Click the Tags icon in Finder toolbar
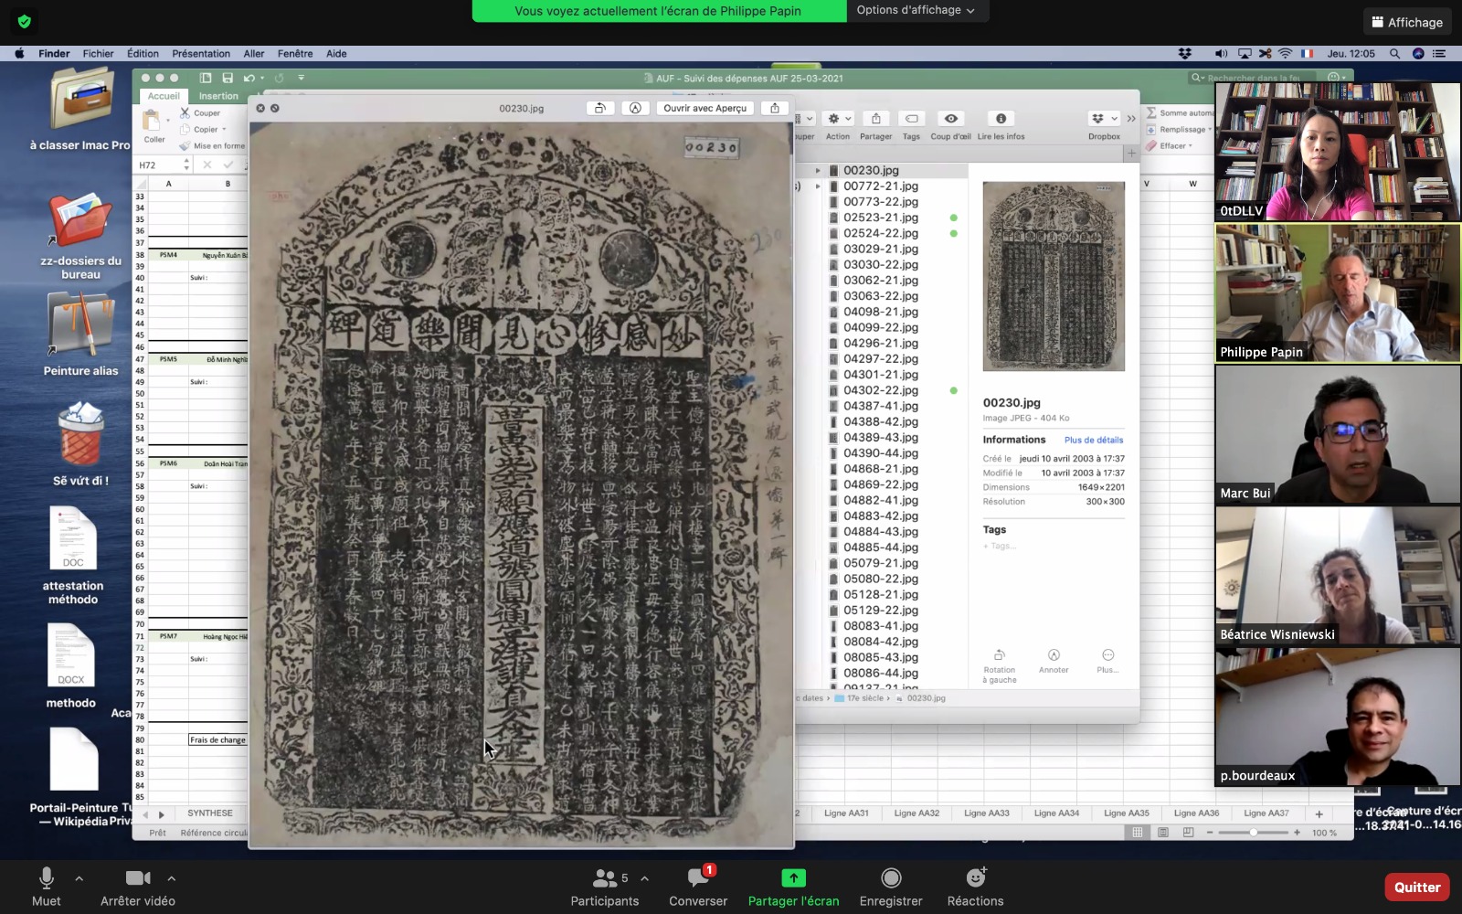The width and height of the screenshot is (1462, 914). [x=911, y=119]
